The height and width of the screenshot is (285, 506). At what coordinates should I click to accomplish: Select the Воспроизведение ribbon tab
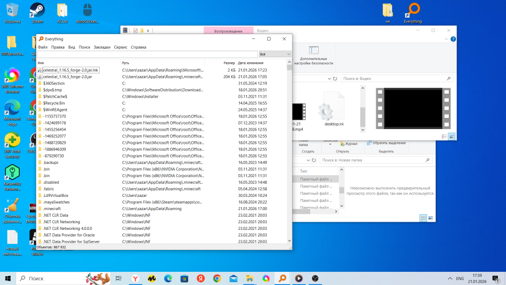coord(229,31)
